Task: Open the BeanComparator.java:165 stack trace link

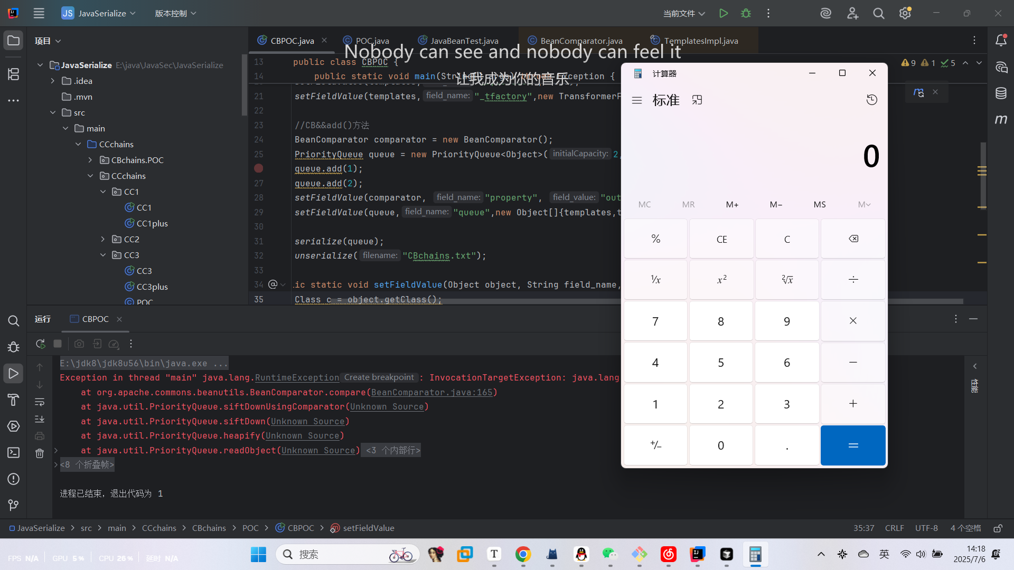Action: (x=431, y=392)
